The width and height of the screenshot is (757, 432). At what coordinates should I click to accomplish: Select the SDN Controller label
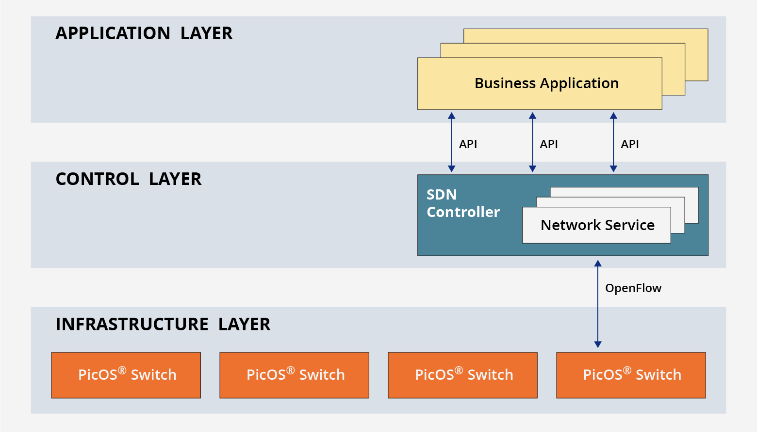point(462,203)
